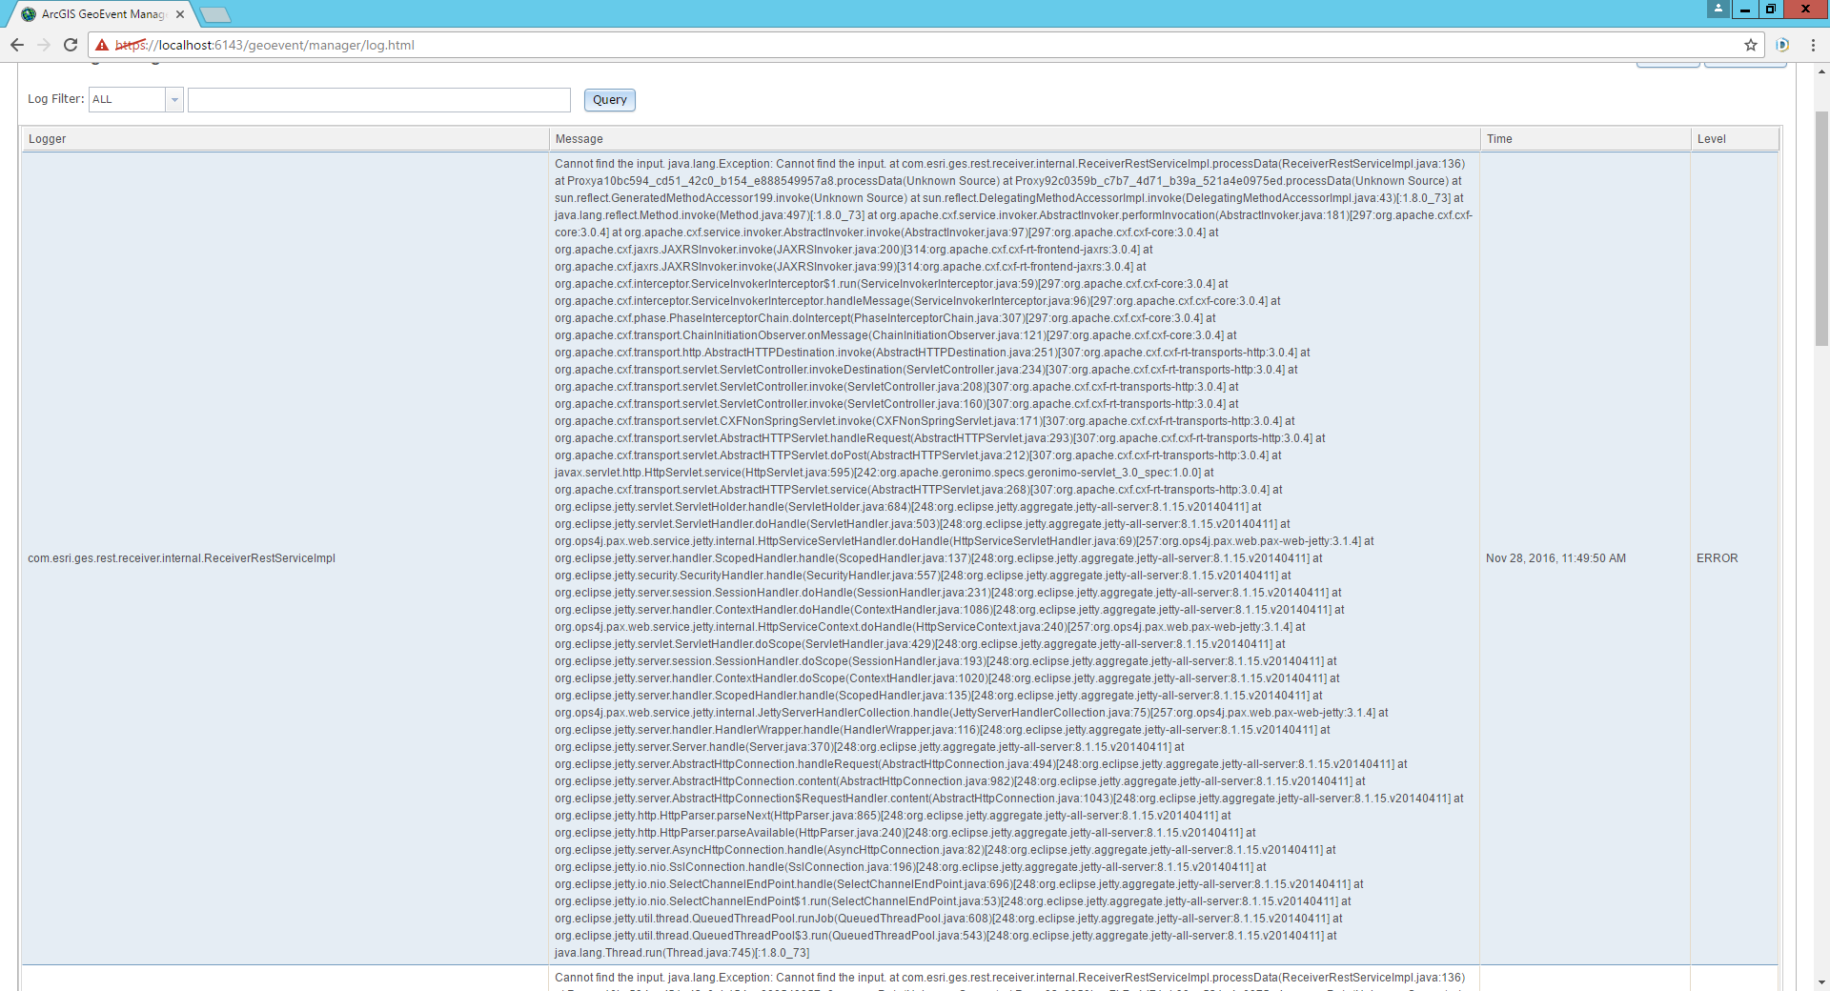Select the ReceiverRestServiceImpl logger cell

pos(285,558)
